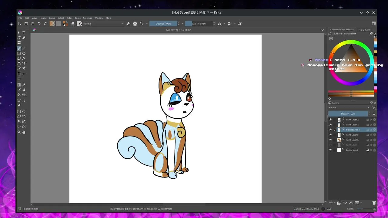Screen dimensions: 388x218
Task: Toggle eraser mode in the toolbar
Action: pyautogui.click(x=128, y=24)
